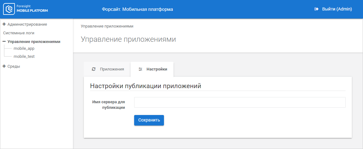Click the refresh icon on Приложения tab

tap(93, 69)
